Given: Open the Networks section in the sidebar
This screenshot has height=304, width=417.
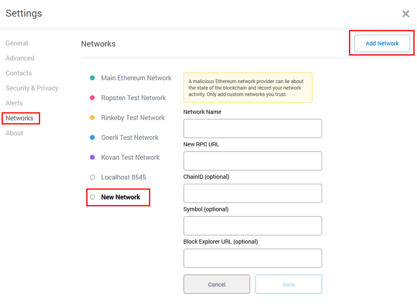Looking at the screenshot, I should tap(19, 118).
